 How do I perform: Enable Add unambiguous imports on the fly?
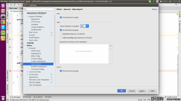point(61,38)
